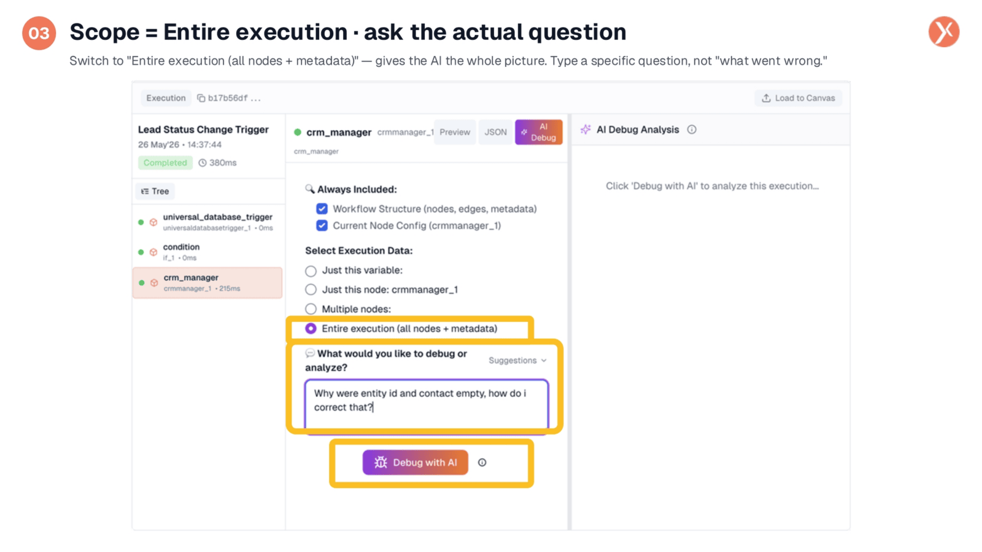Select Just this node: crmmanager_1 option
982x552 pixels.
pos(311,289)
